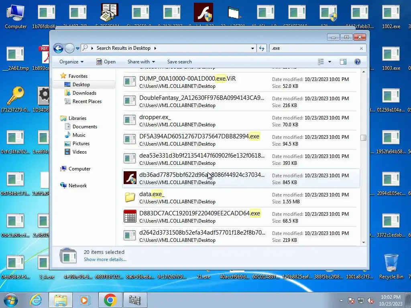Open the Organize menu
Screen dimensions: 411x308
click(71, 62)
